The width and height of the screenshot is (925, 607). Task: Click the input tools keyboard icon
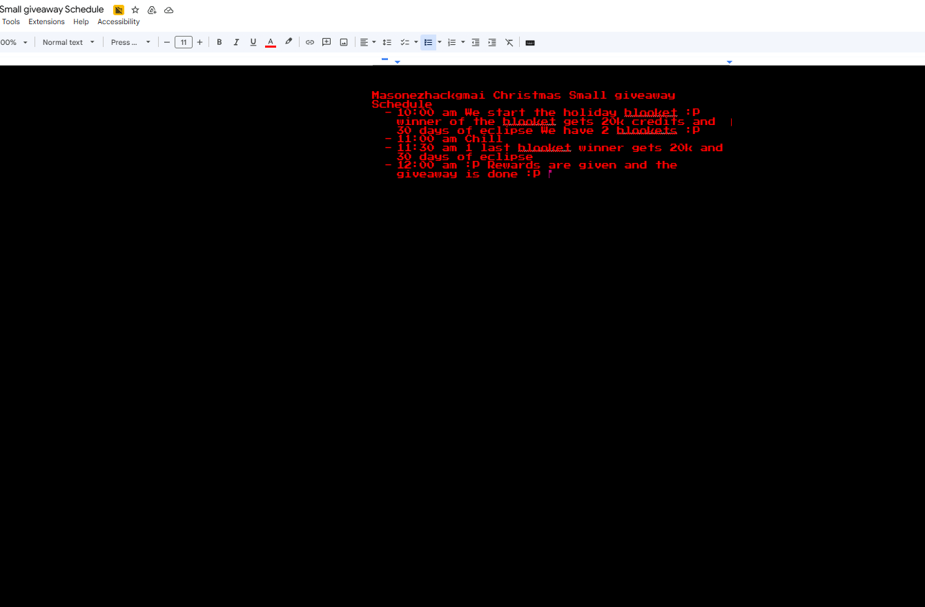[530, 43]
